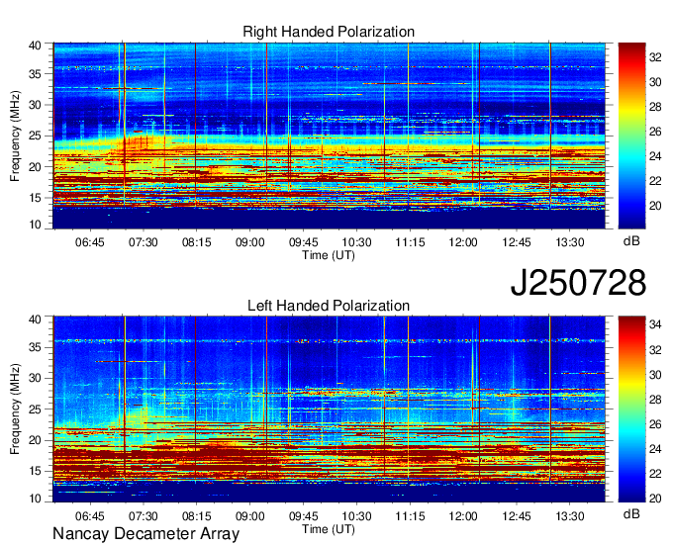Click the 28 value on the Right Handed colorbar

point(655,107)
